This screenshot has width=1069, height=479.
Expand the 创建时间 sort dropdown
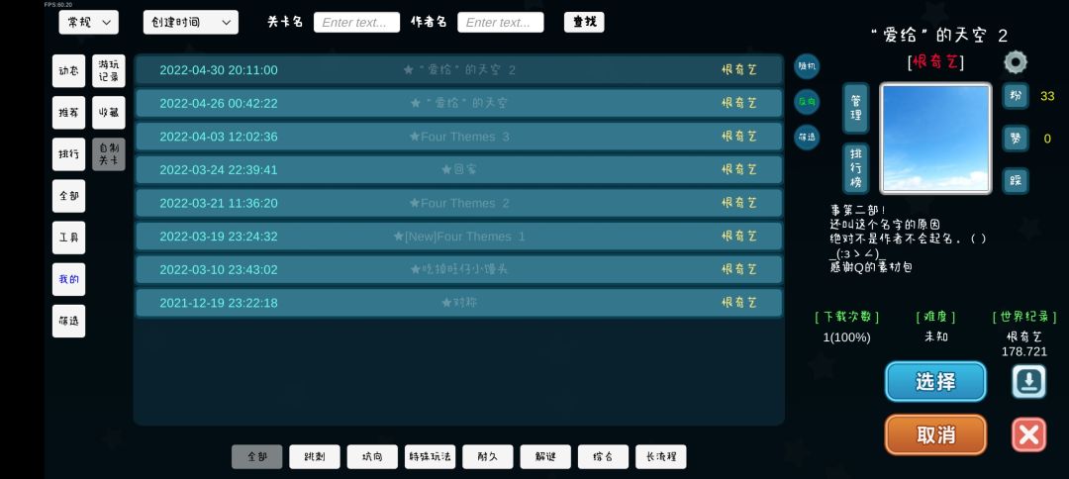tap(191, 23)
